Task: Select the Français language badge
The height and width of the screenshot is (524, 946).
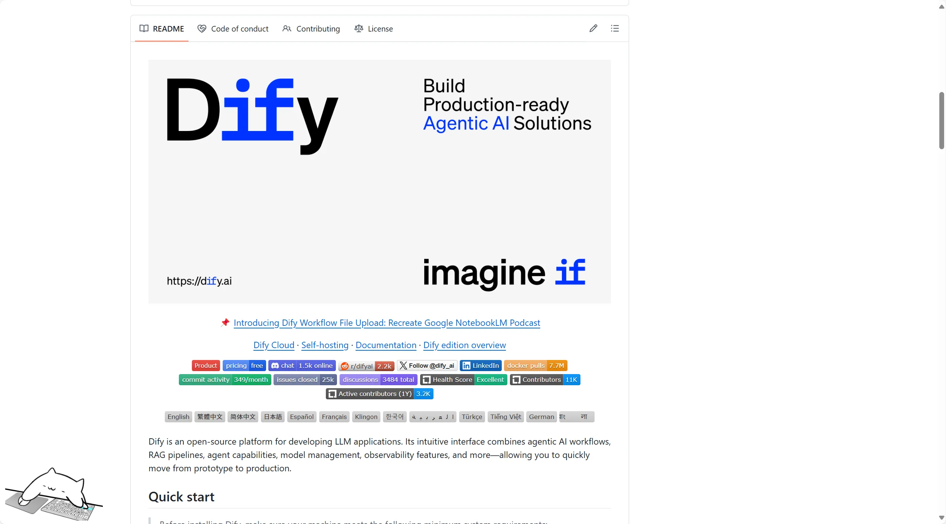Action: tap(334, 417)
